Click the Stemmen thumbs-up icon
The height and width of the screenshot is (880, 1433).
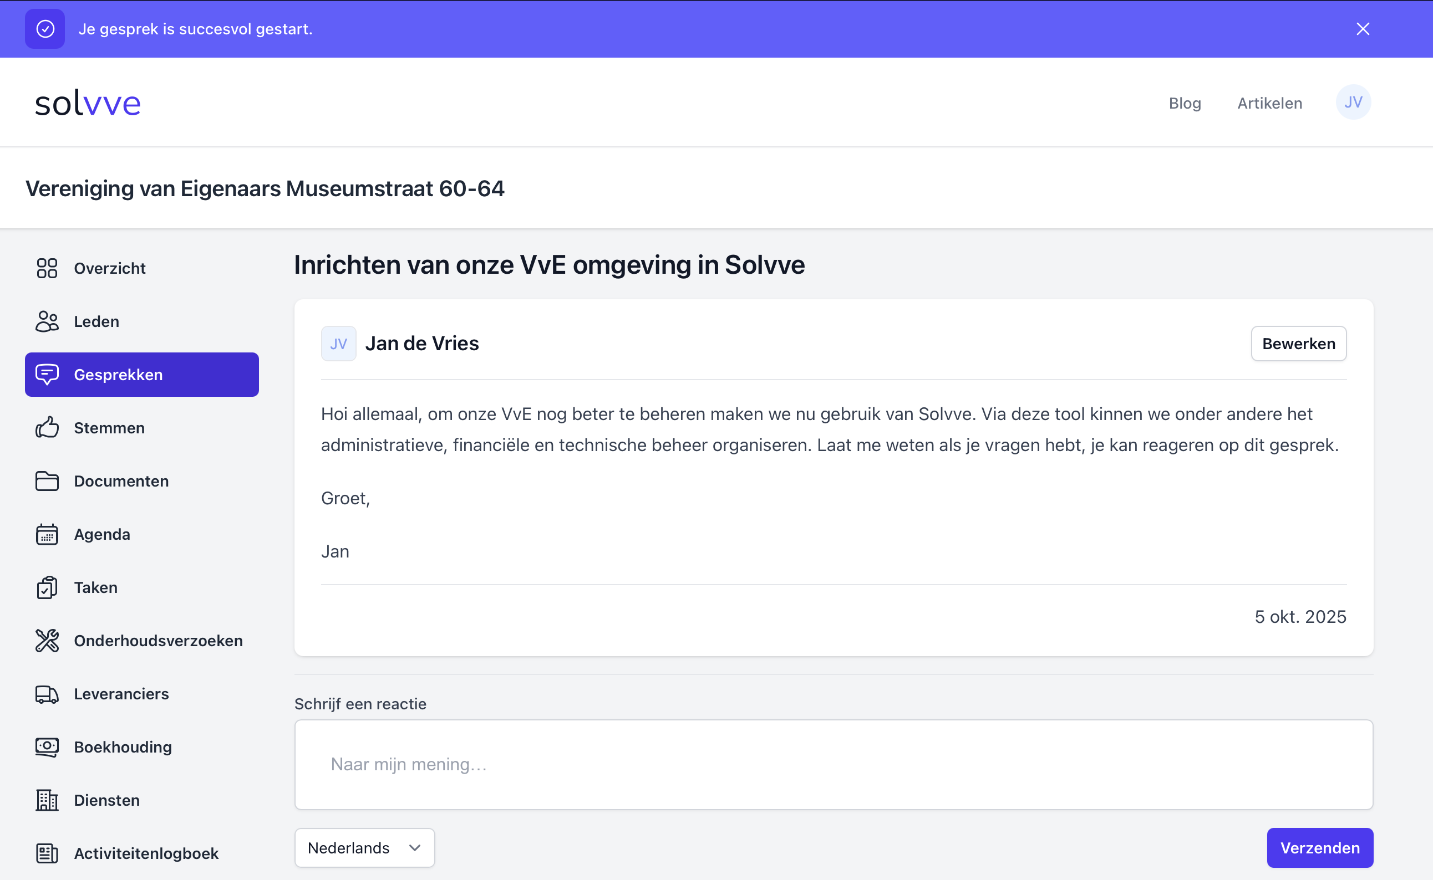click(47, 428)
